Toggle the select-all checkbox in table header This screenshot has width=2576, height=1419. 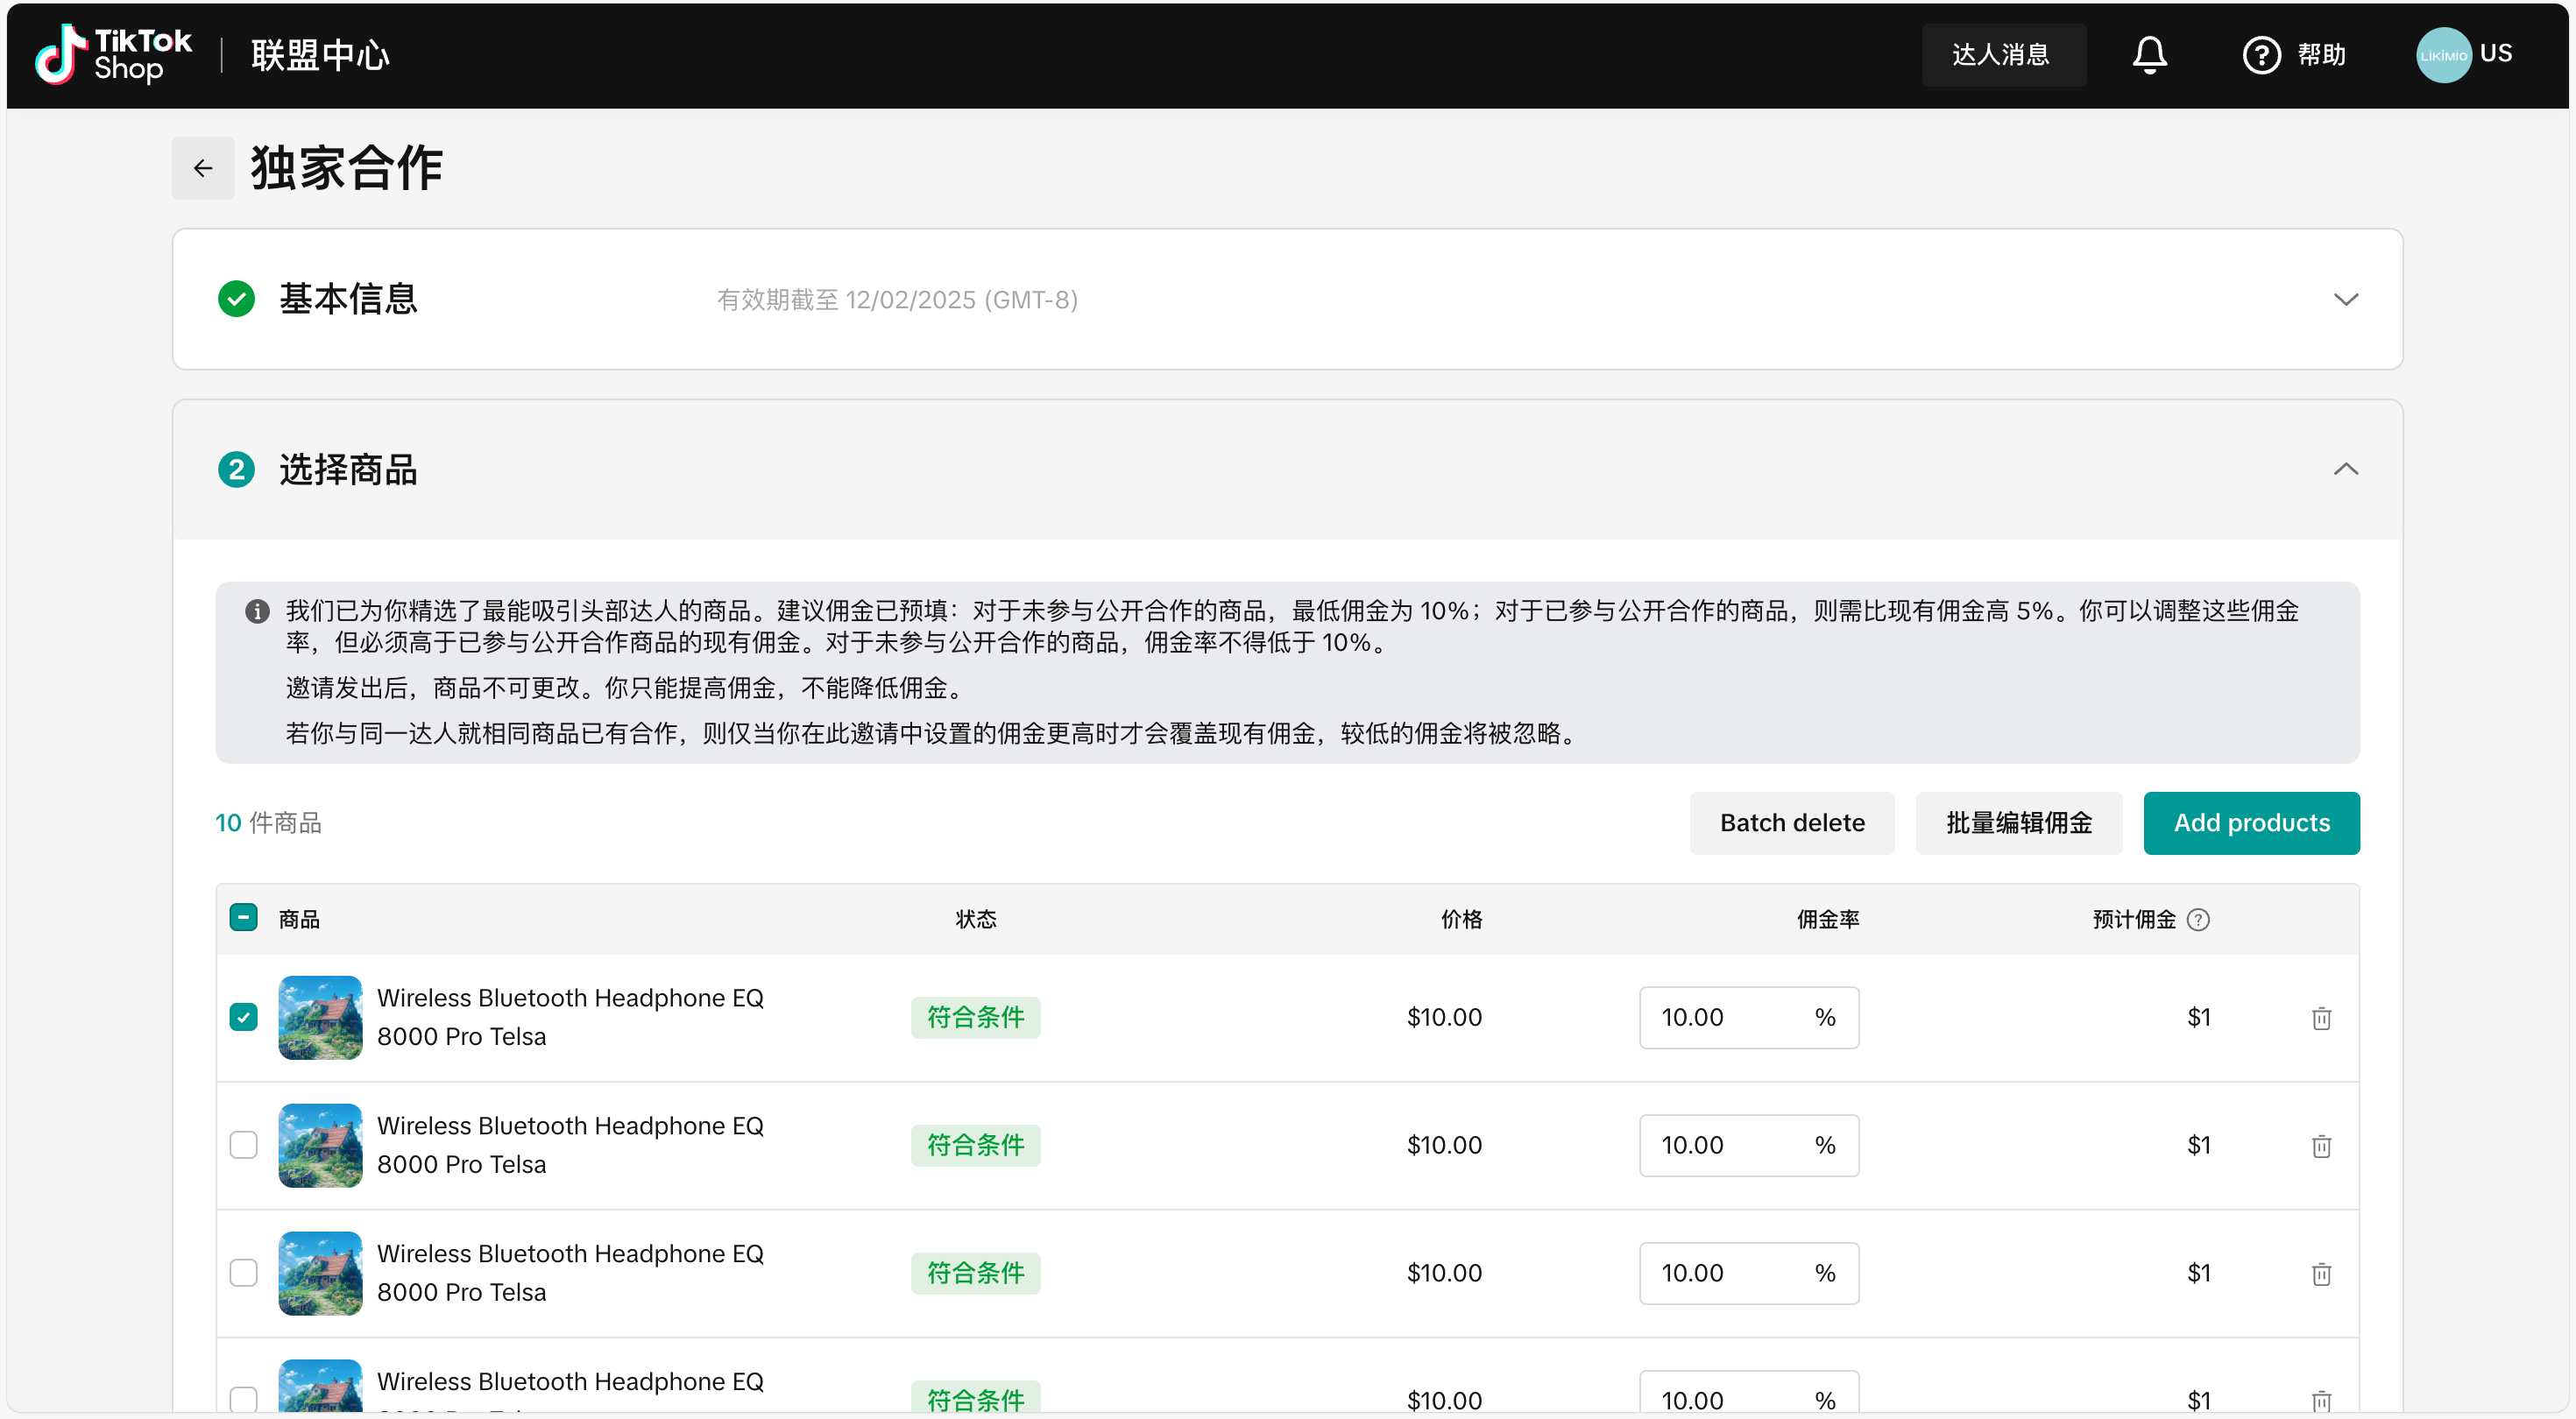pos(243,918)
